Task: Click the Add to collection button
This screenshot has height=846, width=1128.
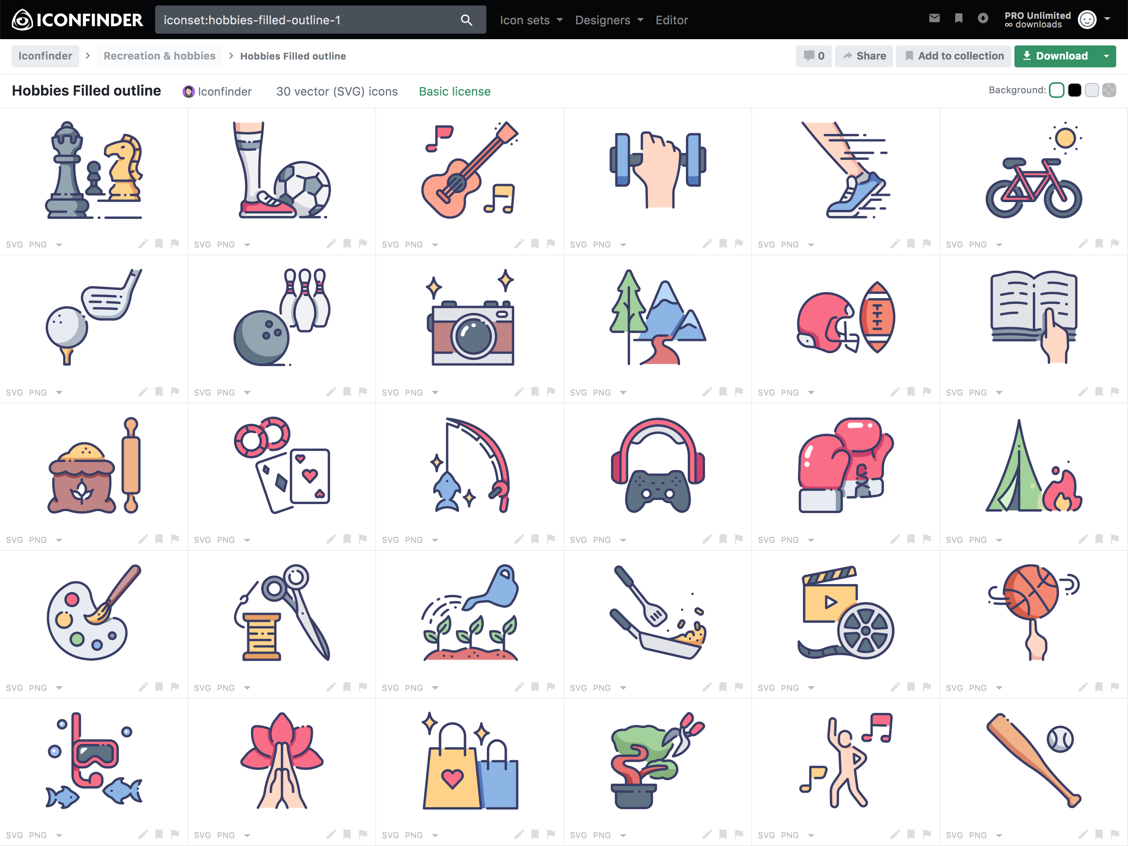Action: pyautogui.click(x=954, y=56)
